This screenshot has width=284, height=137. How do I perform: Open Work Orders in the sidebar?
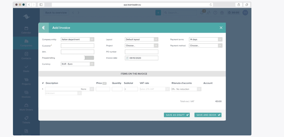(26, 107)
